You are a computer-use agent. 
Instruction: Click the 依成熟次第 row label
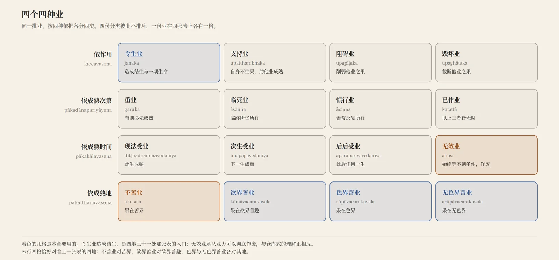(x=96, y=101)
